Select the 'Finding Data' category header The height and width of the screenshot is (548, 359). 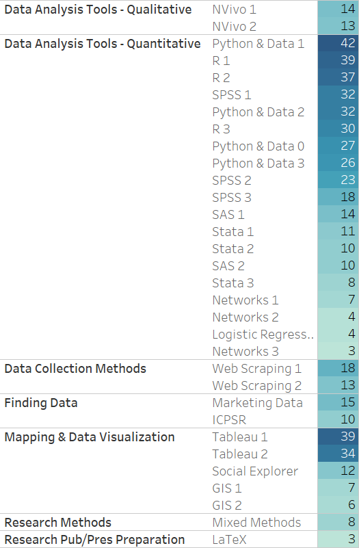coord(41,404)
